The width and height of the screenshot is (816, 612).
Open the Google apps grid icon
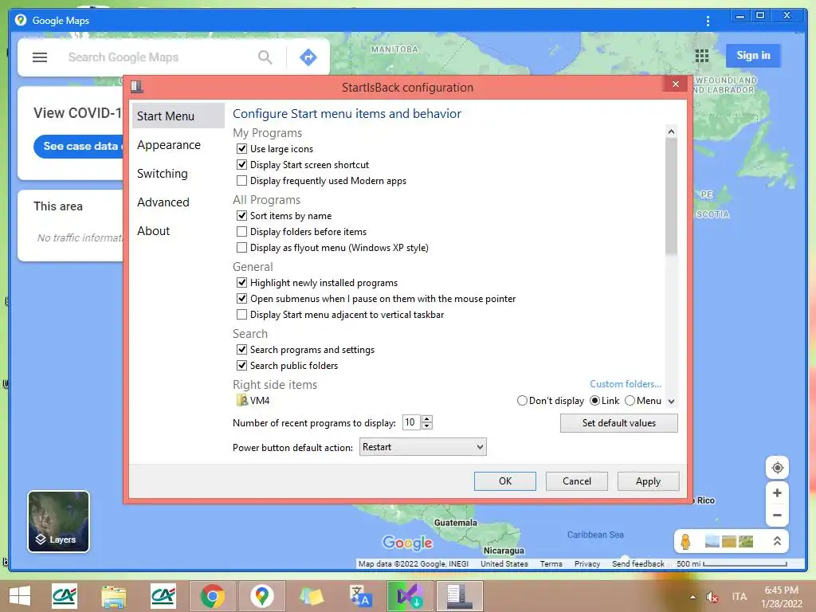point(702,56)
